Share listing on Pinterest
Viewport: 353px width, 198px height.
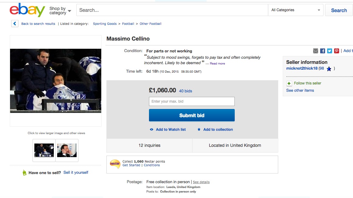point(337,51)
